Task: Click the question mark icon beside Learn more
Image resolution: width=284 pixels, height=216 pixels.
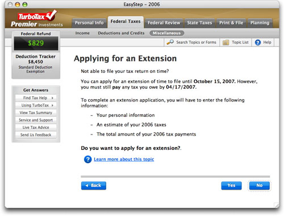Action: [x=87, y=159]
